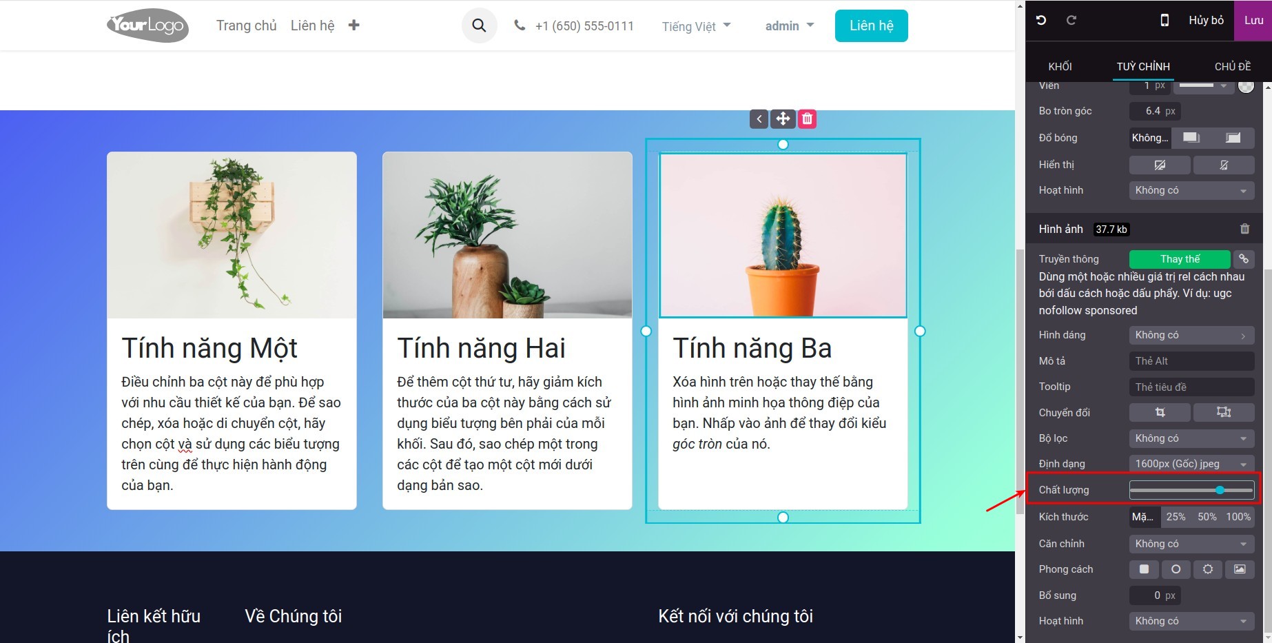This screenshot has width=1272, height=643.
Task: Click the move handle above the column
Action: coord(783,119)
